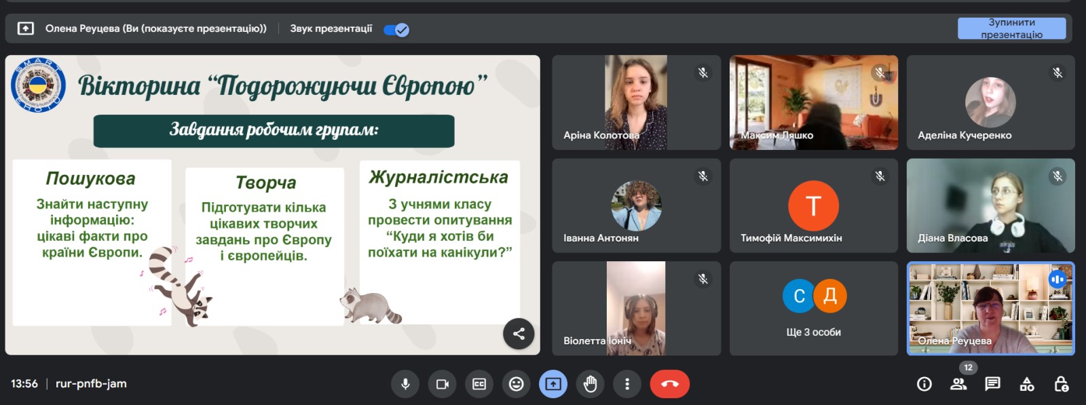This screenshot has width=1086, height=405.
Task: Open the meeting details info icon
Action: coord(924,384)
